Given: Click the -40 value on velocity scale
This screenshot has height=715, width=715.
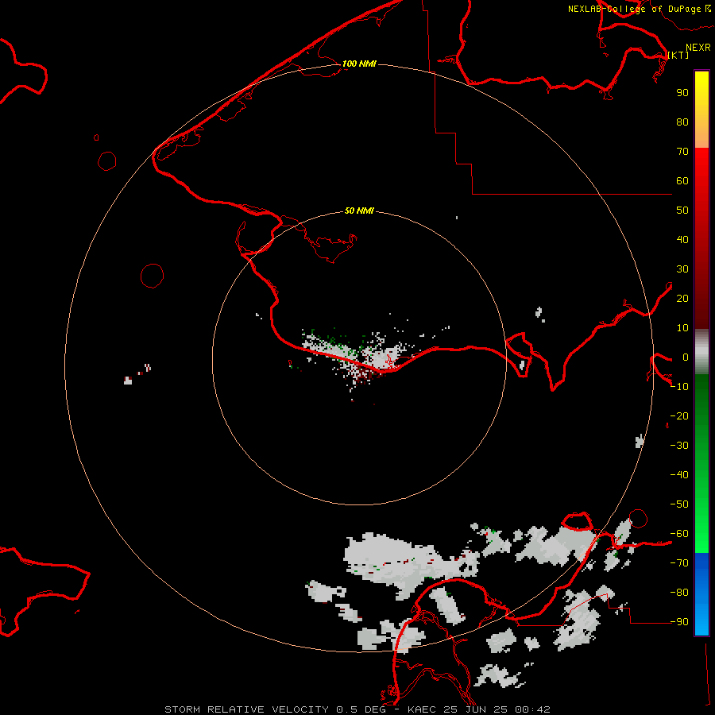Looking at the screenshot, I should point(679,475).
